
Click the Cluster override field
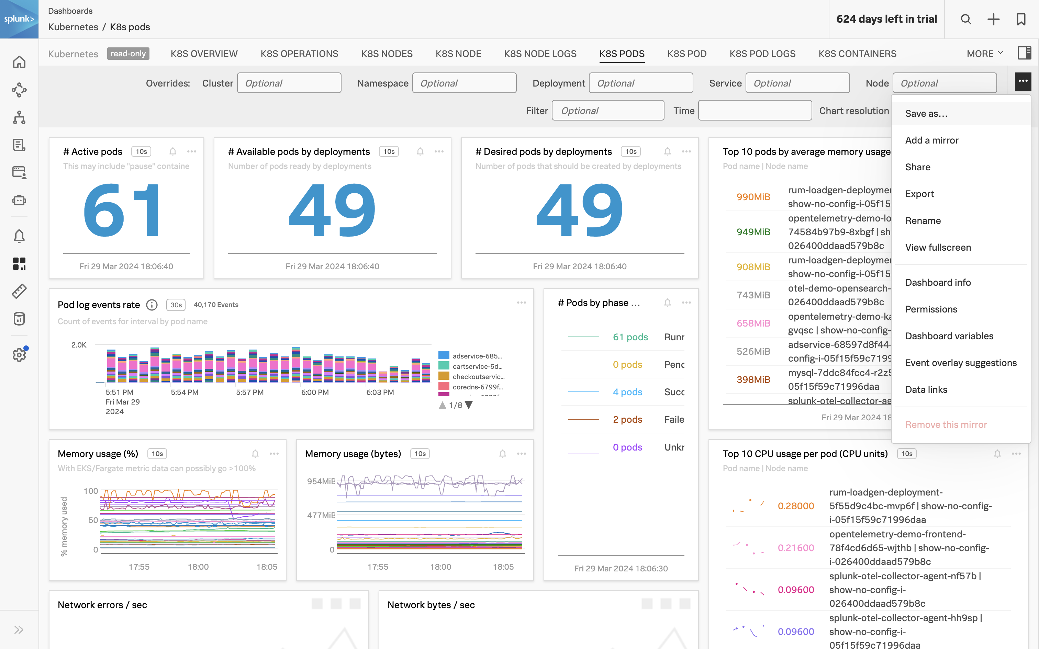[x=289, y=83]
